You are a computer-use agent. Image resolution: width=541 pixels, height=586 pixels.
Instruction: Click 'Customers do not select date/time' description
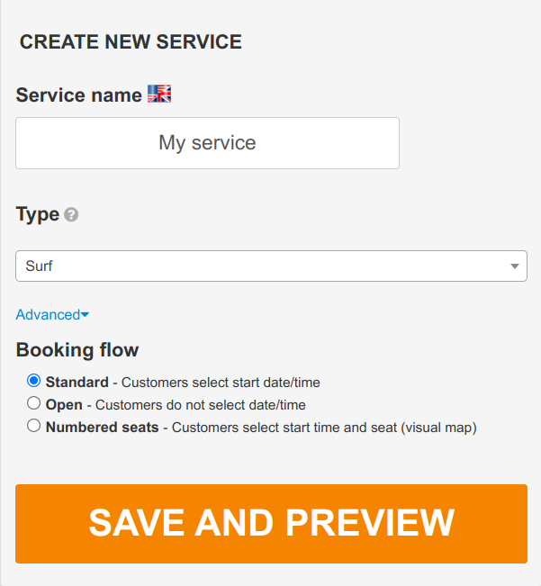201,405
